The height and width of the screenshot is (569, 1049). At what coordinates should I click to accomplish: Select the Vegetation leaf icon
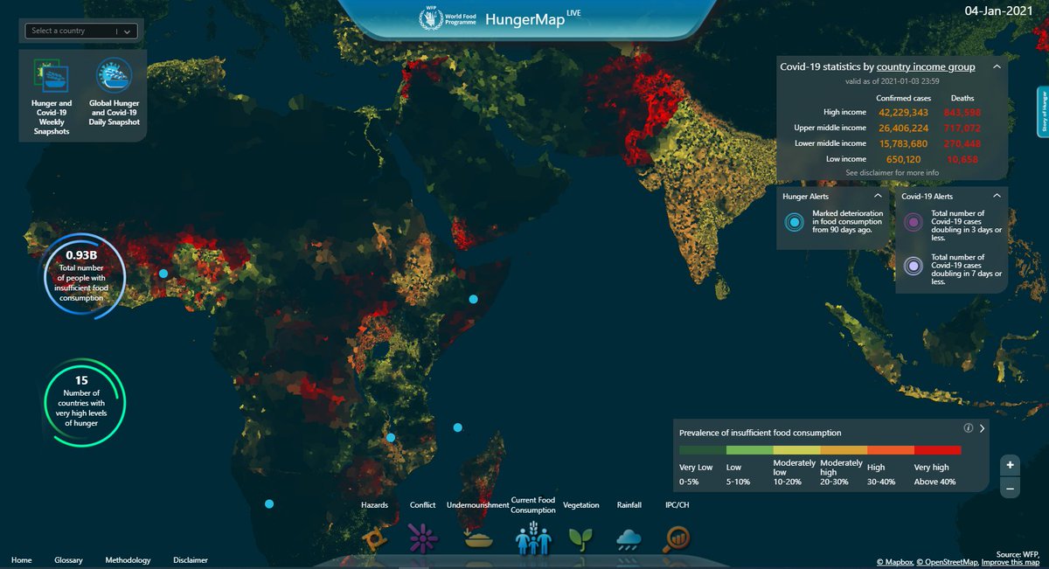581,538
